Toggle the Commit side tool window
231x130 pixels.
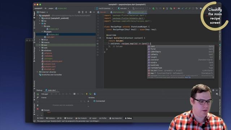pyautogui.click(x=34, y=25)
